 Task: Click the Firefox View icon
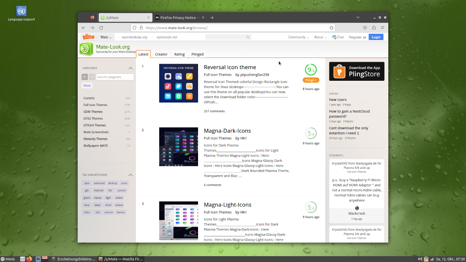pos(92,17)
